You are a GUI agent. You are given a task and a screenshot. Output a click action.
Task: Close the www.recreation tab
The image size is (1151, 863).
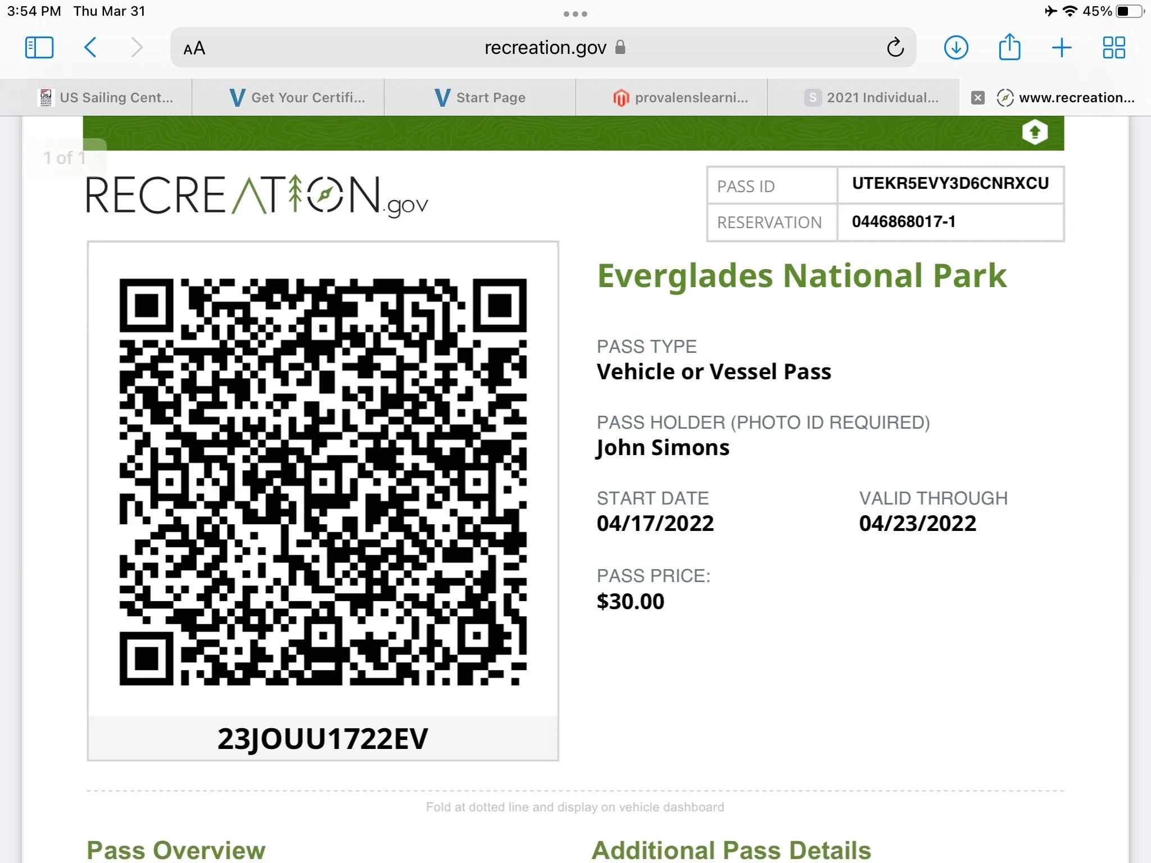[978, 98]
